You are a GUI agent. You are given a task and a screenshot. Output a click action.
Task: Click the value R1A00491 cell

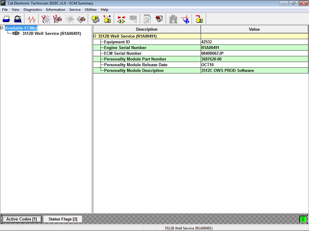click(254, 48)
